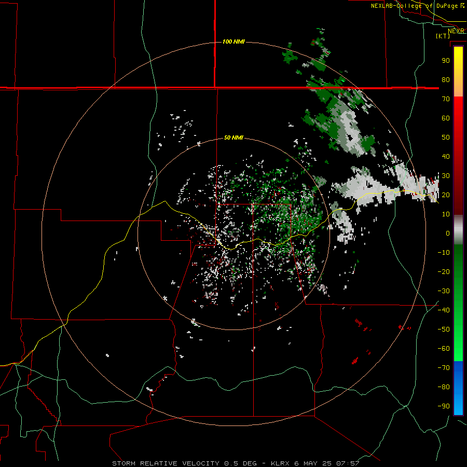Pick the bright green band near -50
This screenshot has width=467, height=467.
(458, 329)
